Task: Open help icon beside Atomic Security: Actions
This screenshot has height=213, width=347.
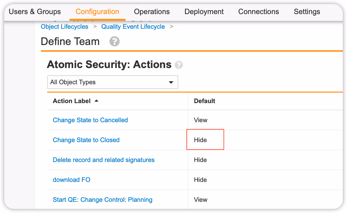Action: (x=179, y=65)
